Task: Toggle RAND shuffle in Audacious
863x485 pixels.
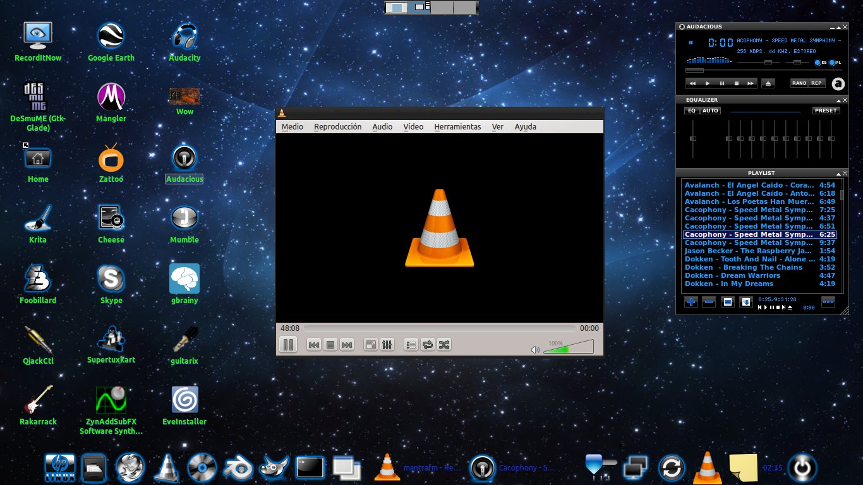Action: [x=799, y=83]
